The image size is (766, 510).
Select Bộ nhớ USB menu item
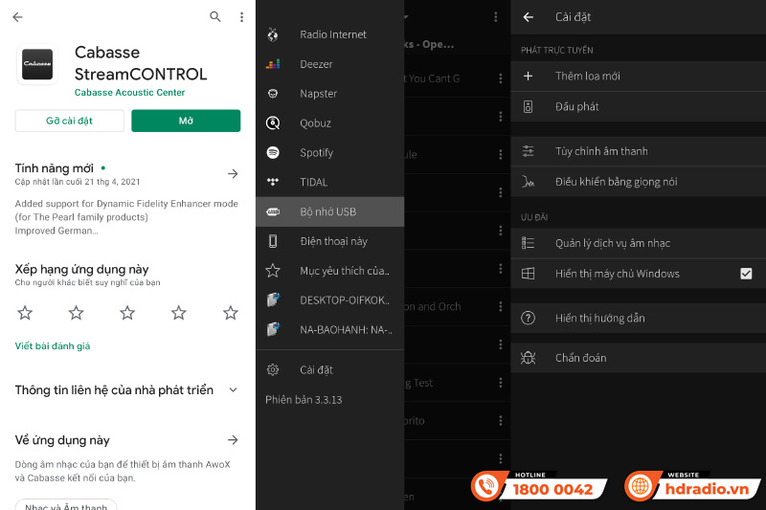pos(327,211)
